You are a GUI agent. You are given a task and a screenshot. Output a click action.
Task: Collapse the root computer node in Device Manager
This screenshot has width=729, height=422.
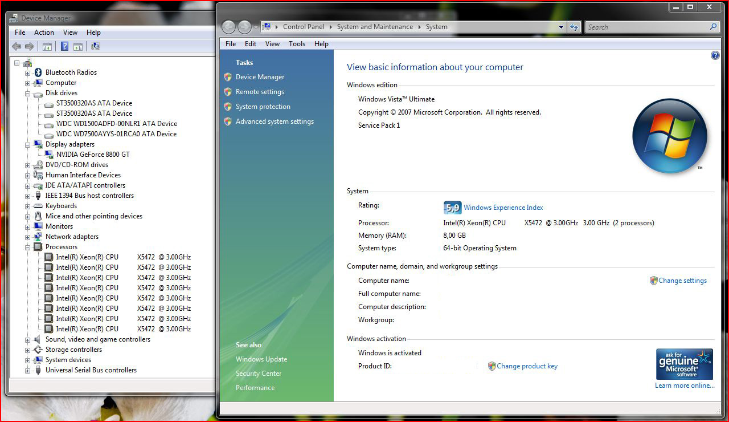click(17, 62)
